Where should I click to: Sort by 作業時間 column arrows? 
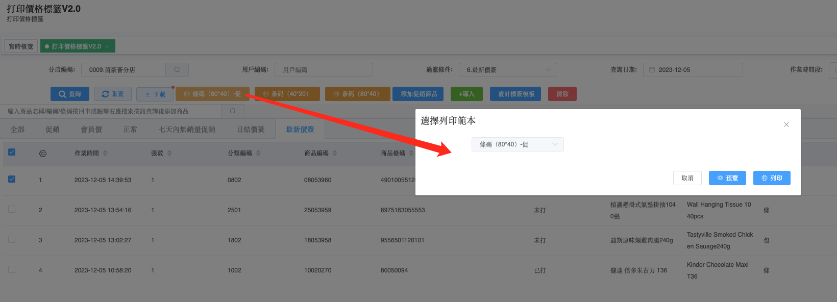[105, 153]
